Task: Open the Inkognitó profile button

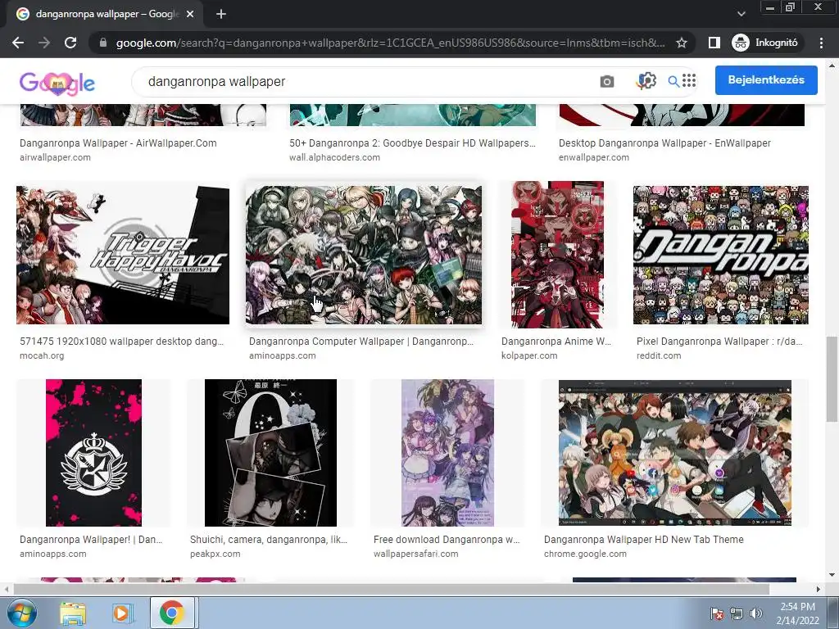Action: tap(765, 43)
